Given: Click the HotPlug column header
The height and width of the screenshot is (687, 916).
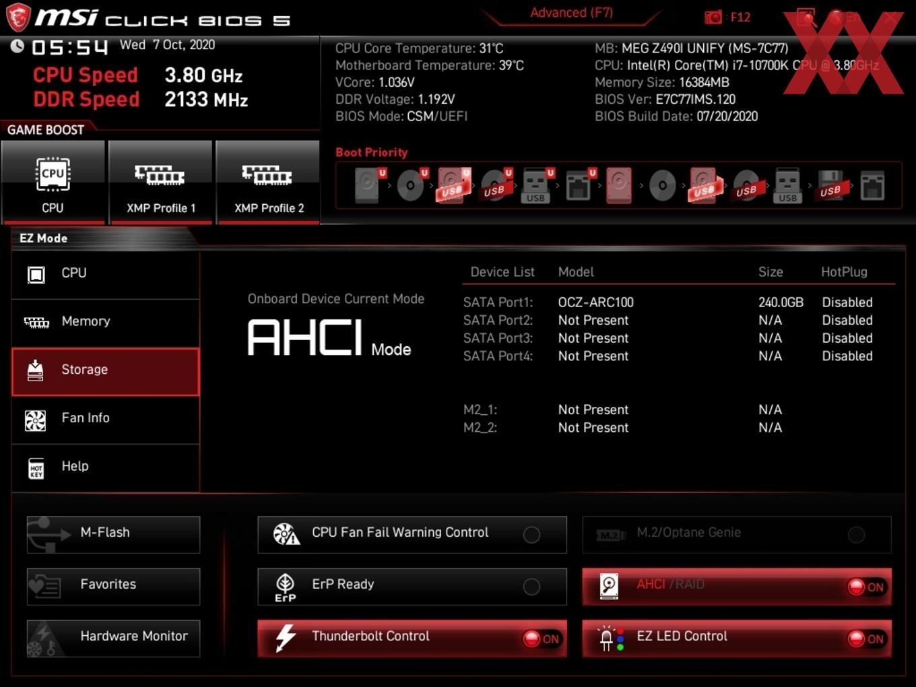Looking at the screenshot, I should (x=844, y=272).
